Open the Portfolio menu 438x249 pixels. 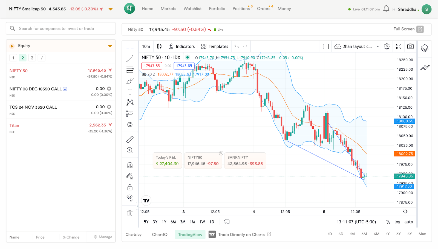point(217,9)
